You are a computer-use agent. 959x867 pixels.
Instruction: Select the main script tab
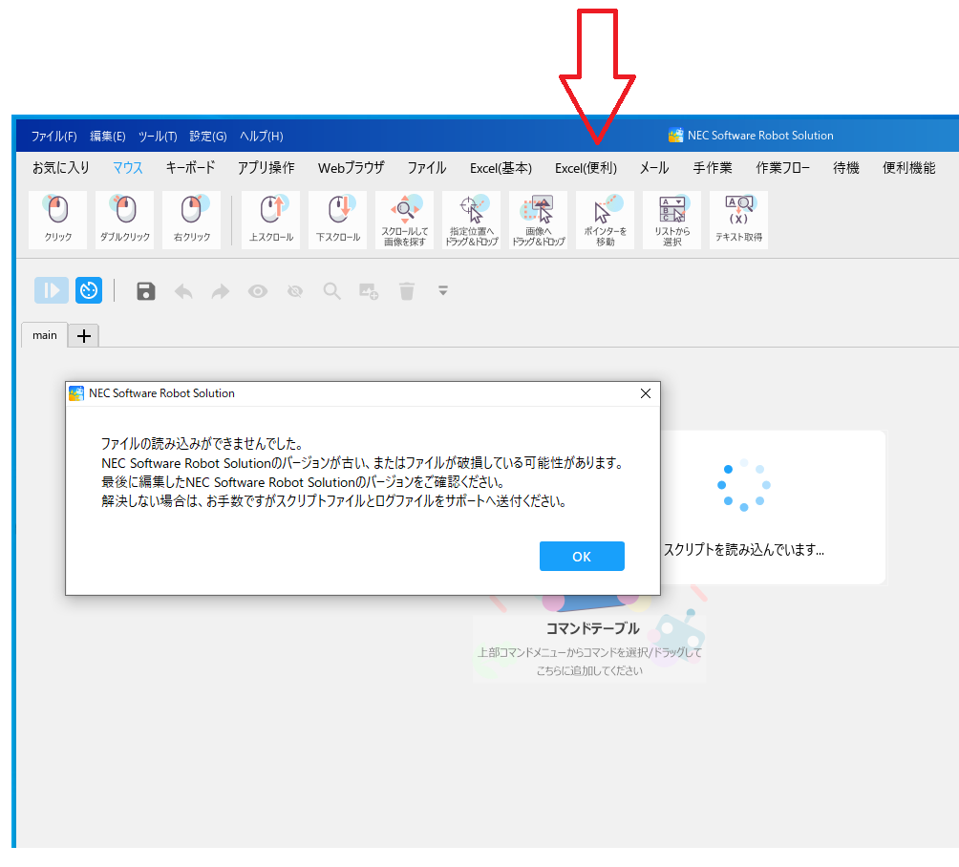45,335
